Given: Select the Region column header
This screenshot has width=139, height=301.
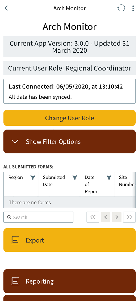Looking at the screenshot, I should [21, 185].
